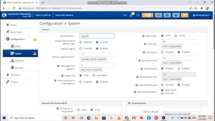215x121 pixels.
Task: Select the System configuration item
Action: tap(20, 53)
